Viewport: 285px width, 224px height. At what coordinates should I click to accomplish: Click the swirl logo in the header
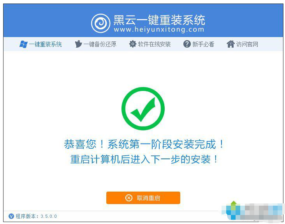[x=101, y=23]
